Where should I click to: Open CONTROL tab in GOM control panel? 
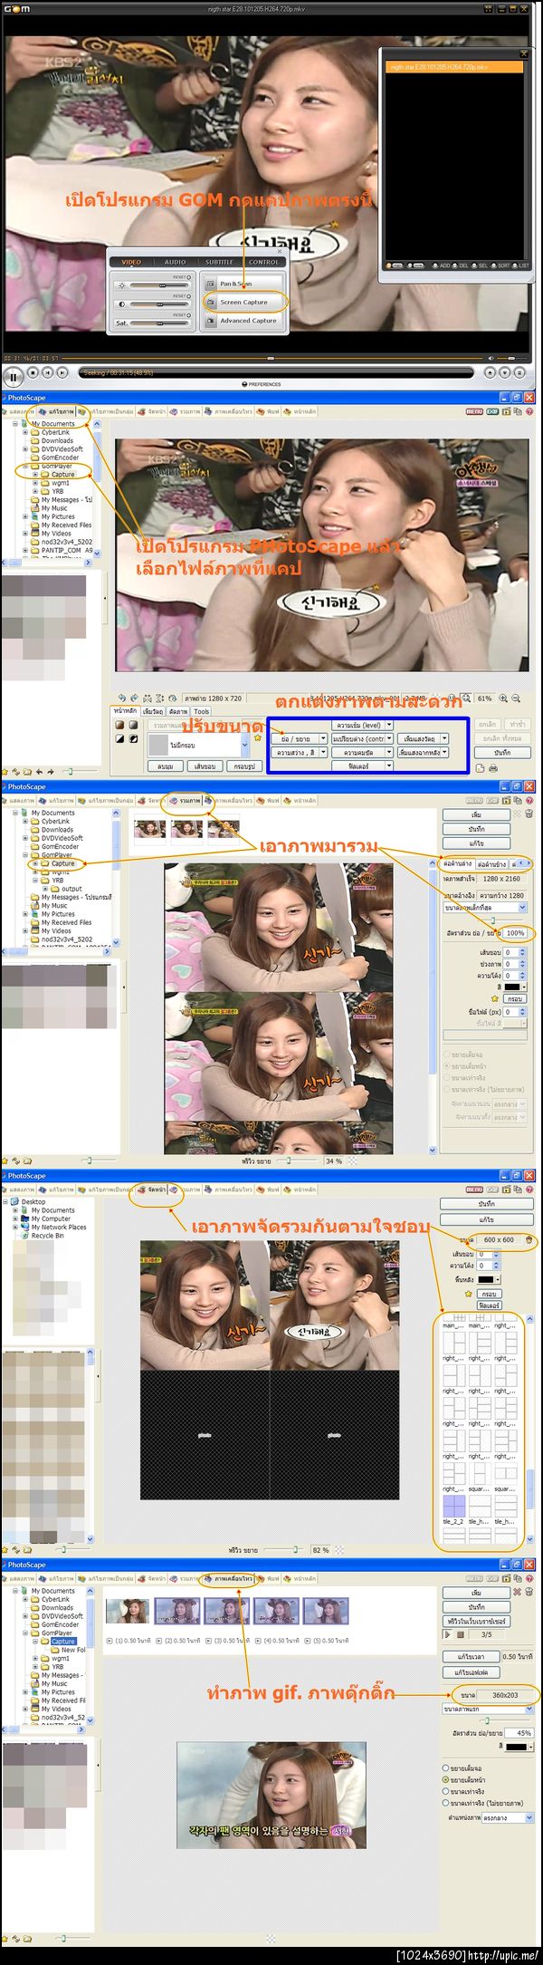263,262
